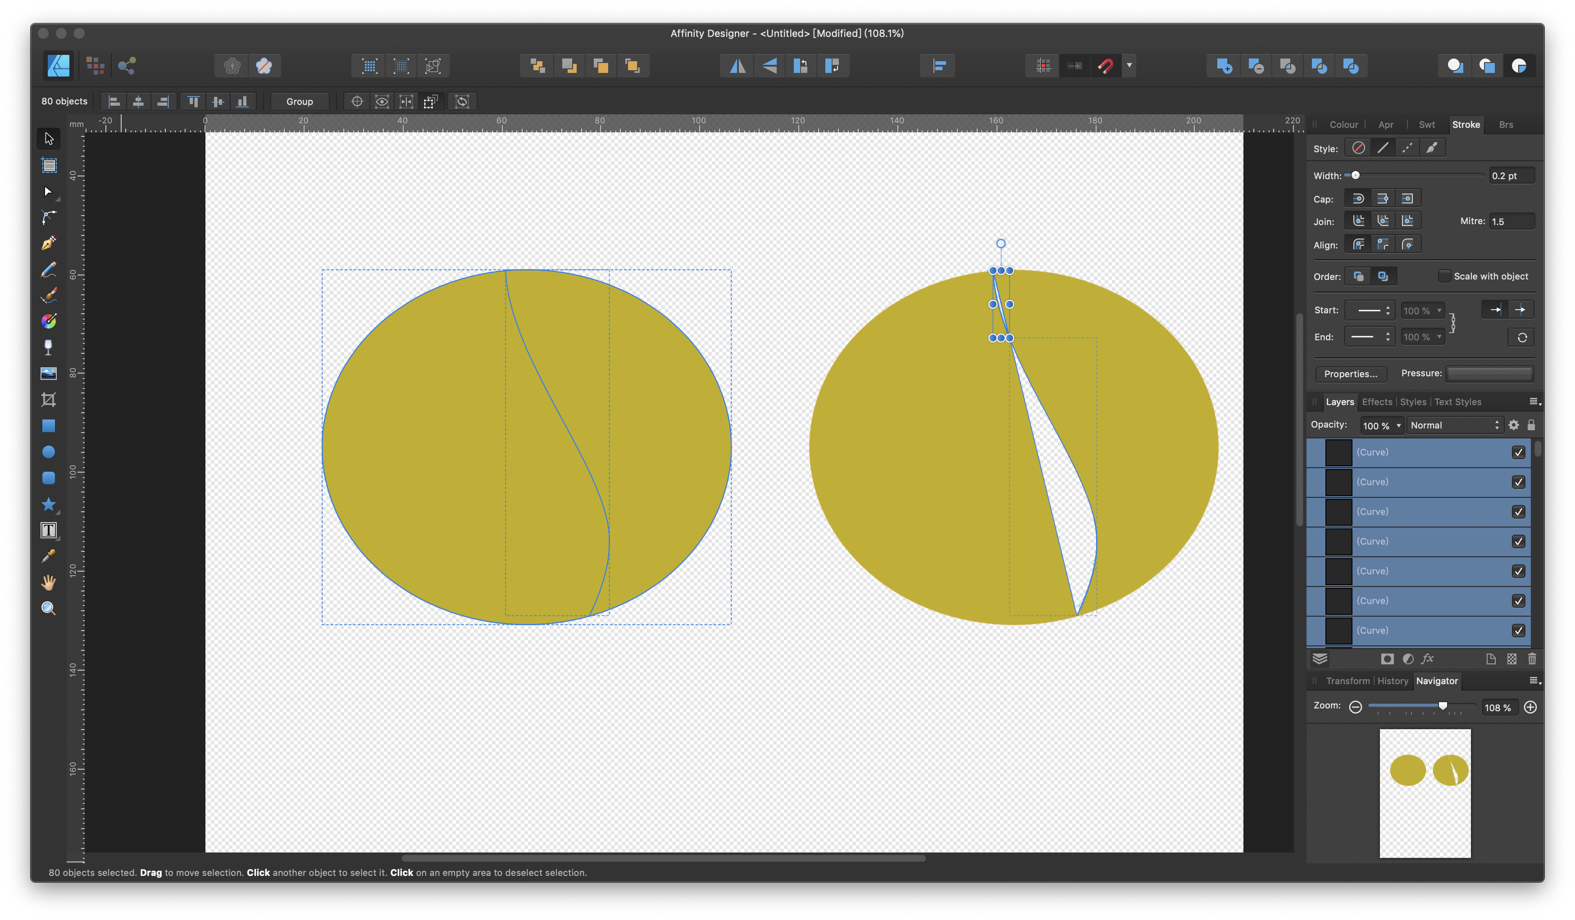Enable the Scale with object option

1445,275
